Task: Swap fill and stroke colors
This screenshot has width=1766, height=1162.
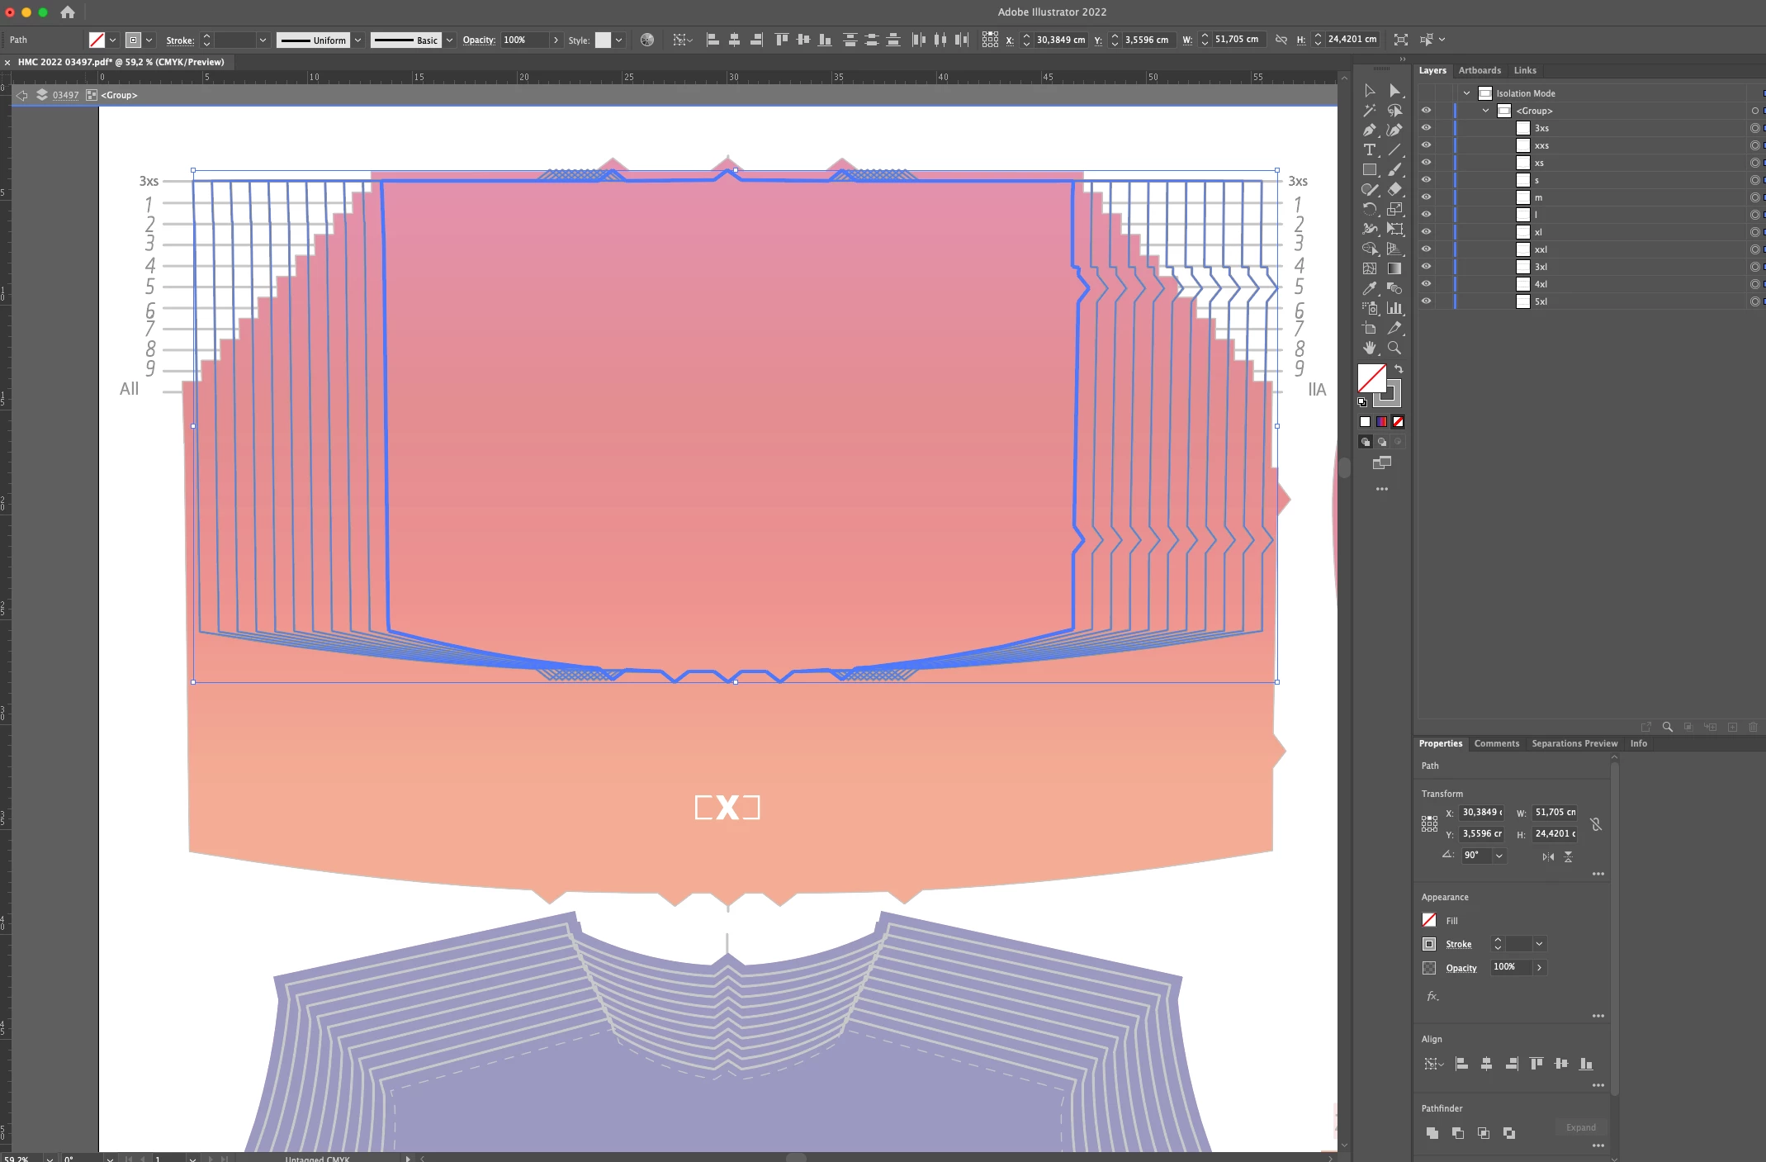Action: (1399, 368)
